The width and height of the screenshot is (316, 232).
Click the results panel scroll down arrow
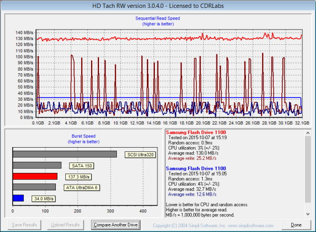[307, 212]
